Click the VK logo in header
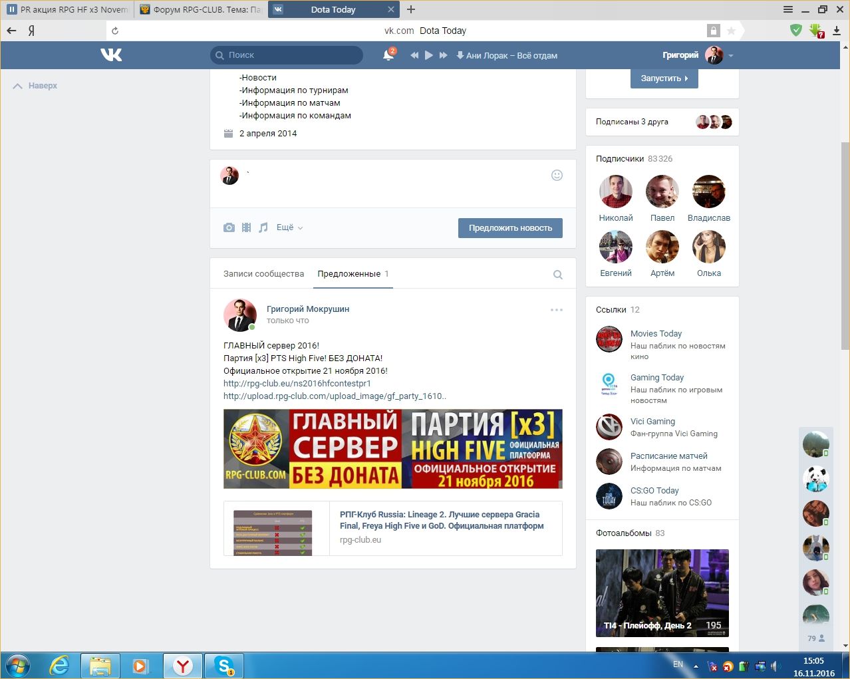The image size is (850, 679). pyautogui.click(x=111, y=55)
